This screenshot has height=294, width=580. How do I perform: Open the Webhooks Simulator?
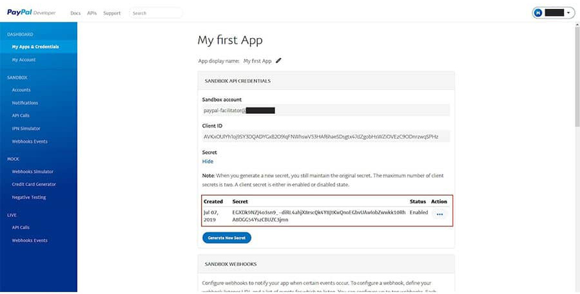[32, 172]
